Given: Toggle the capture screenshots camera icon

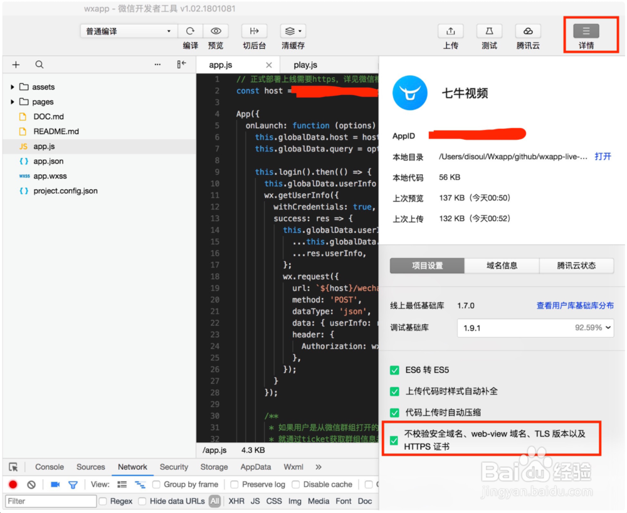Looking at the screenshot, I should click(x=55, y=485).
